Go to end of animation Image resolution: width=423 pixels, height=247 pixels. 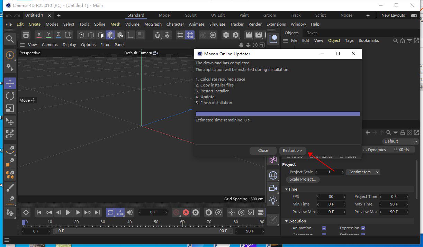point(97,212)
